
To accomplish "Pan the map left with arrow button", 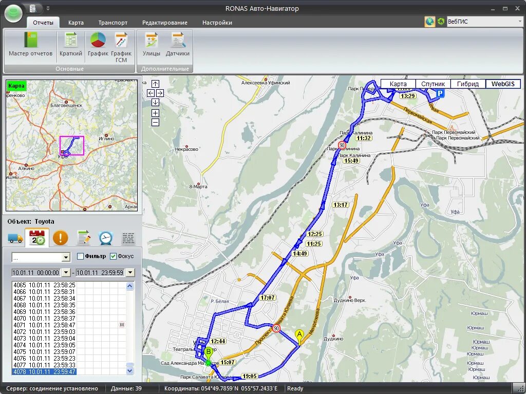I will (151, 93).
